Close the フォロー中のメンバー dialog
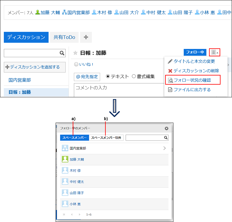Screen dimensions: 232x222 166,128
